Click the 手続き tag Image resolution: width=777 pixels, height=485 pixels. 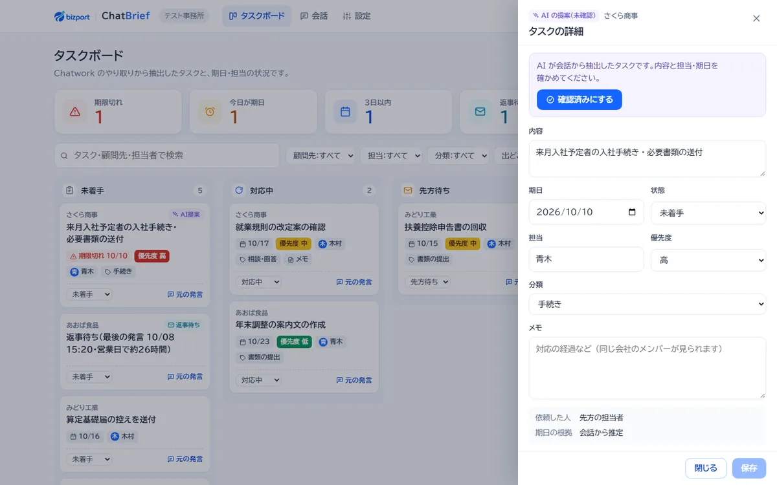pos(119,272)
